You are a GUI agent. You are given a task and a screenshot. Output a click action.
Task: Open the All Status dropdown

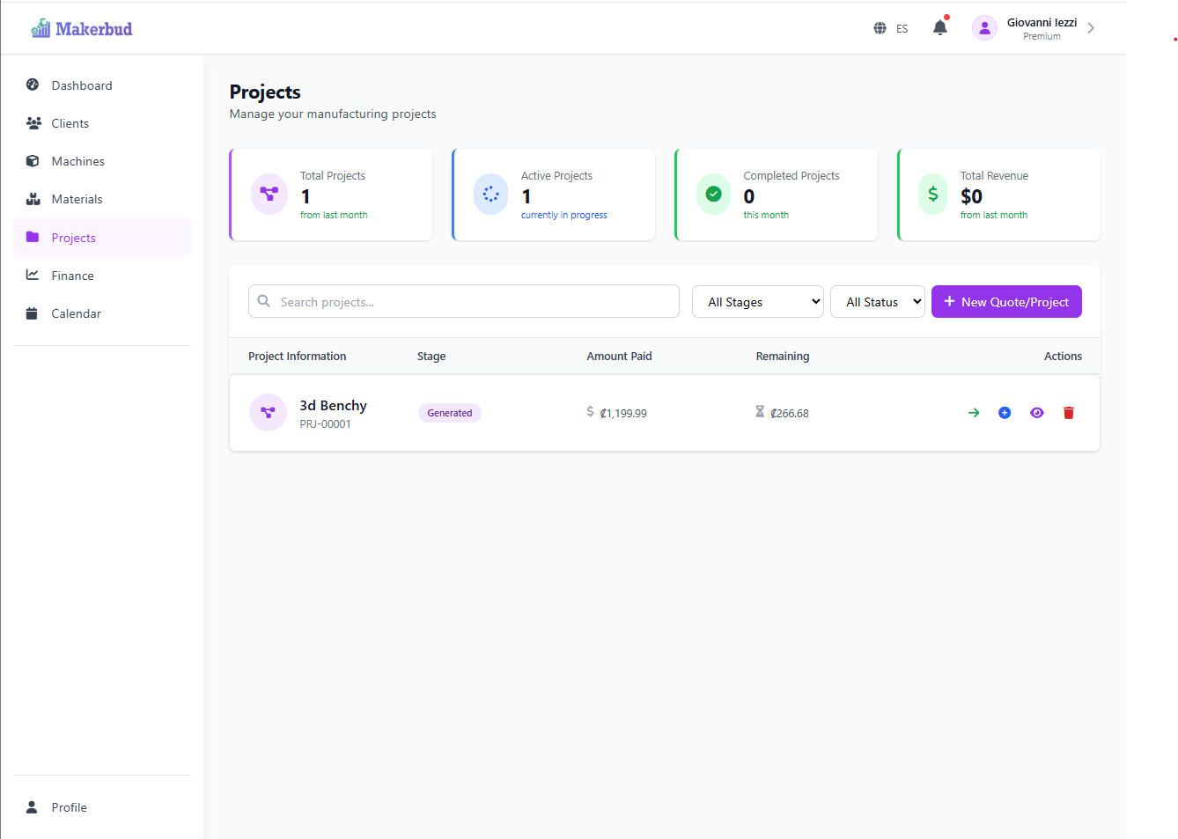click(877, 302)
